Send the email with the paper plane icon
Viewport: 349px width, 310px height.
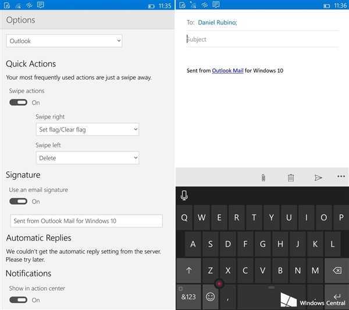318,177
